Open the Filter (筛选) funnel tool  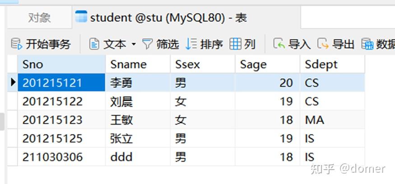coord(147,44)
